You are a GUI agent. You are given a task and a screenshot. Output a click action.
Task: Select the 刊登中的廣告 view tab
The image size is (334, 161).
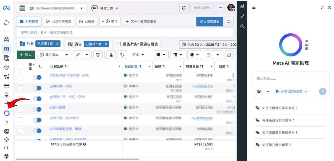click(59, 21)
